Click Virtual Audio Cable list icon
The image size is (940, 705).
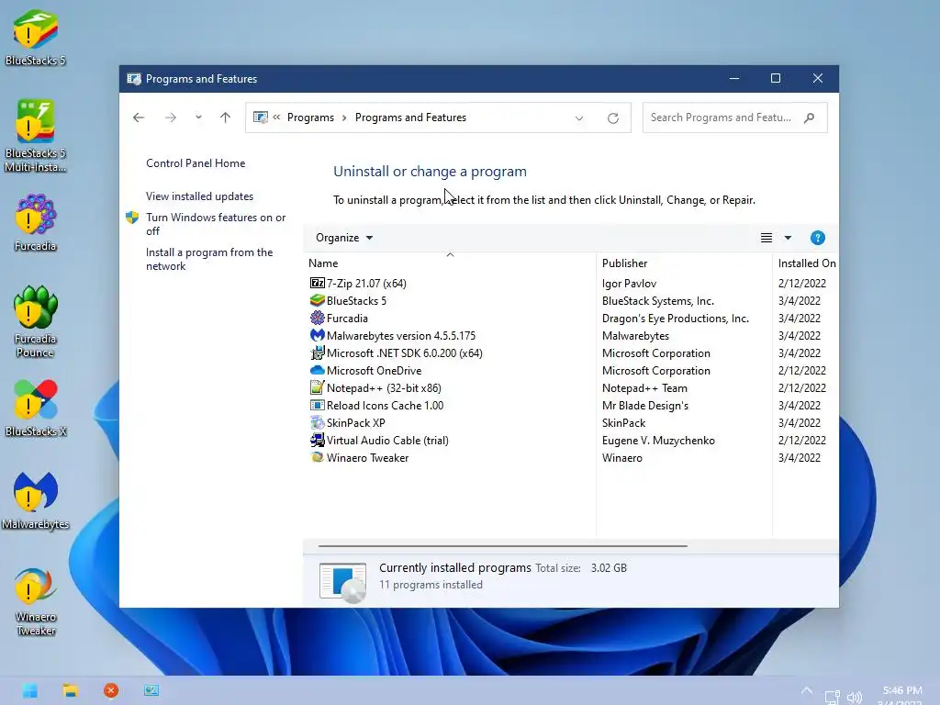[317, 440]
